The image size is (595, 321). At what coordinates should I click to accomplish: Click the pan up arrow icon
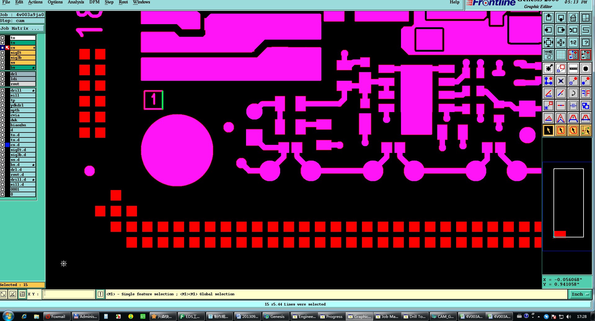(549, 18)
